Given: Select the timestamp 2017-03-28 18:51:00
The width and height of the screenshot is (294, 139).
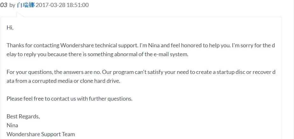Looking at the screenshot, I should click(x=62, y=5).
